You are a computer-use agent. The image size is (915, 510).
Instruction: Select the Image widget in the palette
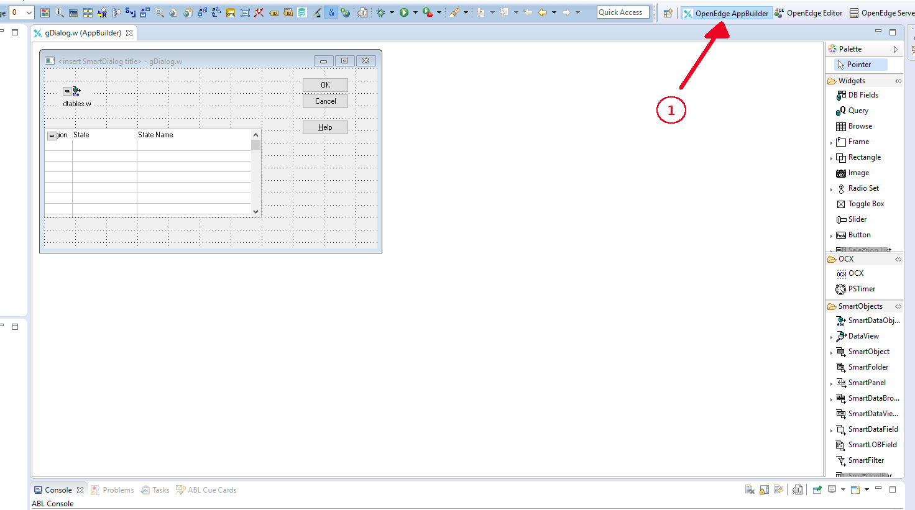click(x=853, y=173)
